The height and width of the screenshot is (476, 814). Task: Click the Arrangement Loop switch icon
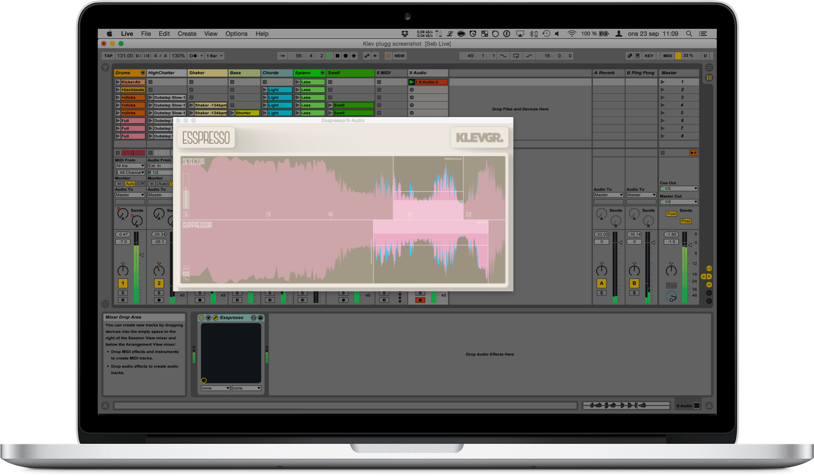(516, 56)
